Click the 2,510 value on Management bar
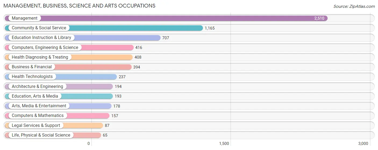Image resolution: width=378 pixels, height=150 pixels. pyautogui.click(x=319, y=18)
